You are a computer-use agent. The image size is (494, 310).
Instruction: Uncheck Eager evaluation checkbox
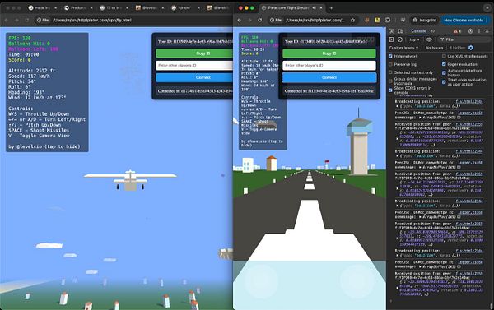[444, 64]
